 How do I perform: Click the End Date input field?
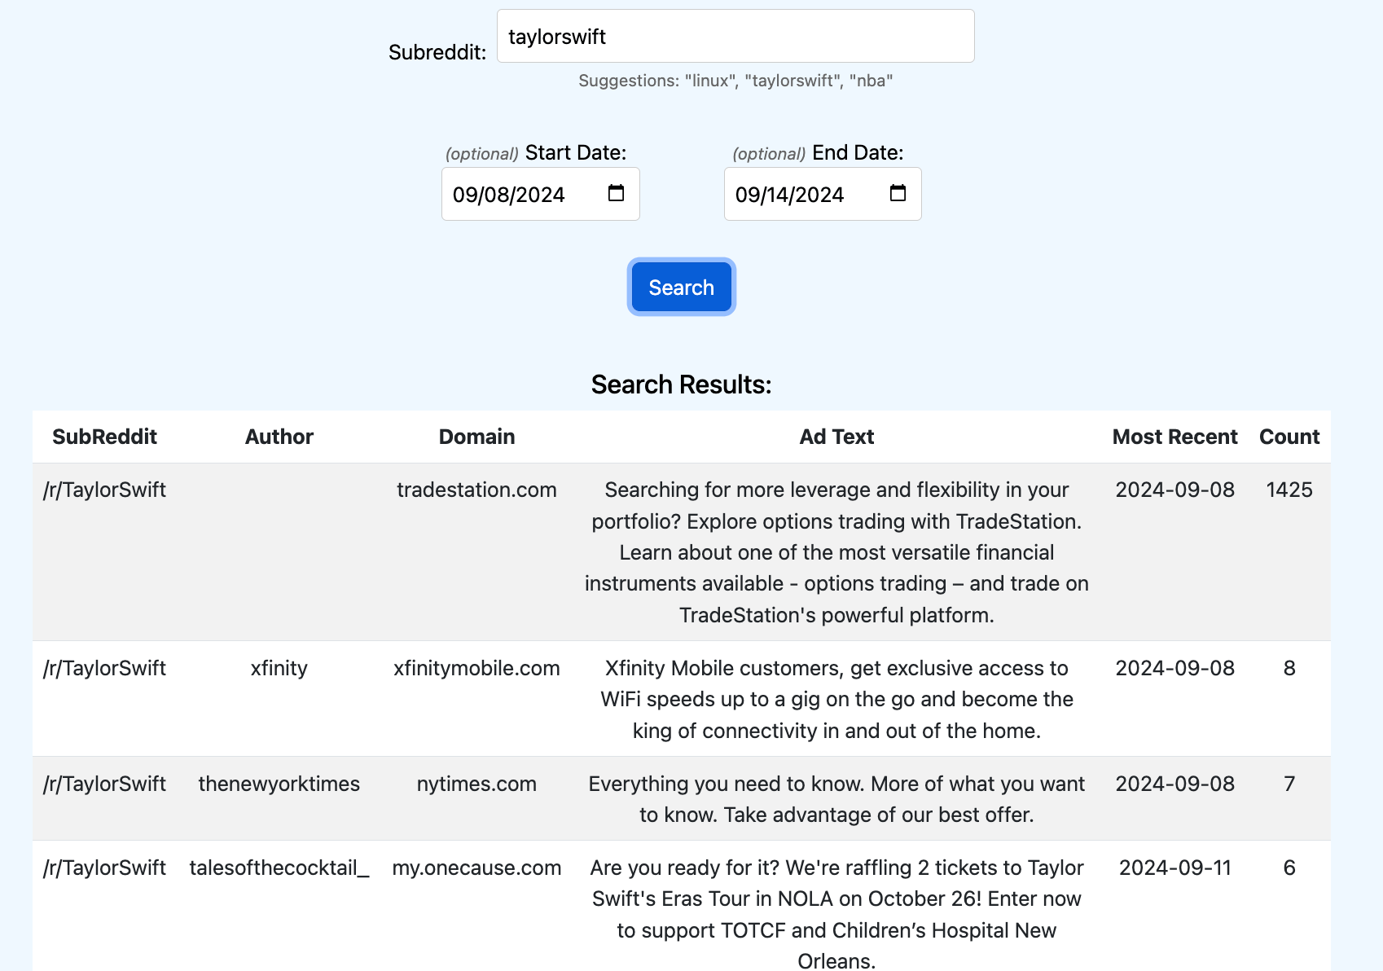point(802,194)
